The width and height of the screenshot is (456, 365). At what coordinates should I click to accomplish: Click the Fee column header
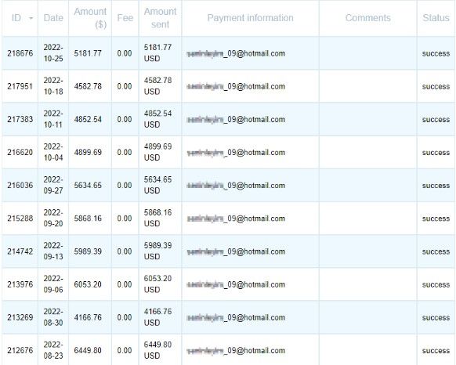click(125, 18)
